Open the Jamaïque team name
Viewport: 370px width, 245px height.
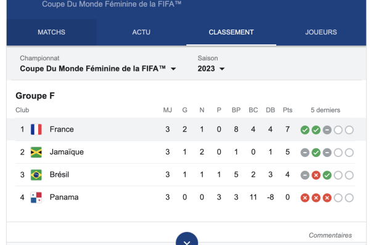pos(67,152)
